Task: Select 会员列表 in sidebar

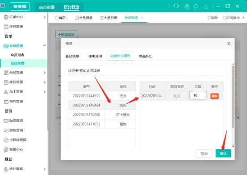Action: click(17, 55)
